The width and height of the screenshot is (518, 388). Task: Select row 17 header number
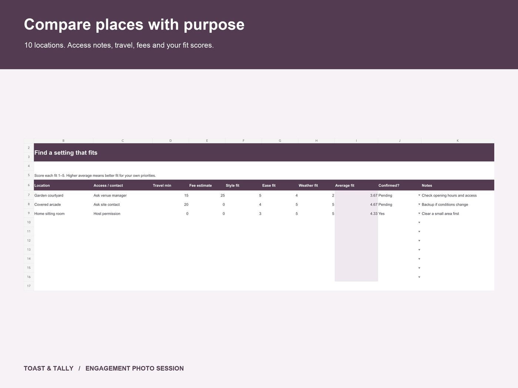pyautogui.click(x=29, y=286)
